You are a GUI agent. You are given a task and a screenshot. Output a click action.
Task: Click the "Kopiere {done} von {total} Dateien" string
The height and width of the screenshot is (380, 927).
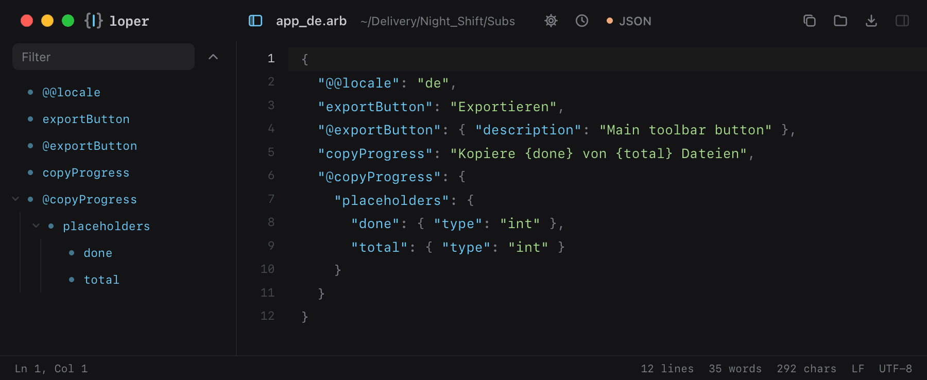(x=598, y=153)
